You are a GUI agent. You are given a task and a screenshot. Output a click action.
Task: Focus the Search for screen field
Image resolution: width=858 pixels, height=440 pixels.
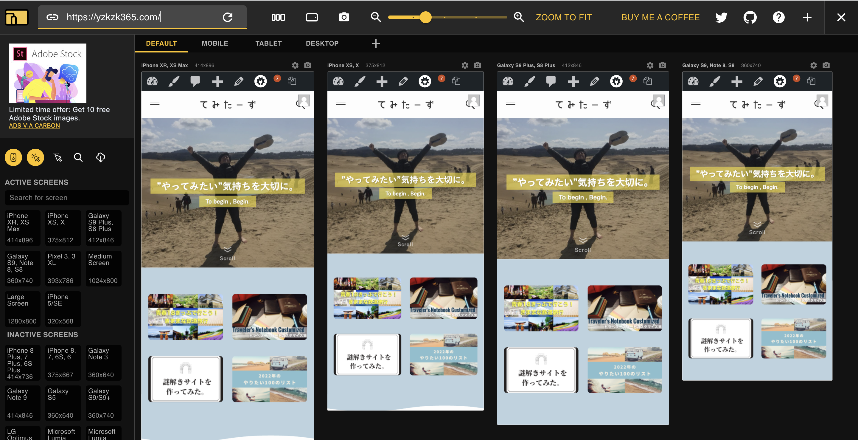67,198
